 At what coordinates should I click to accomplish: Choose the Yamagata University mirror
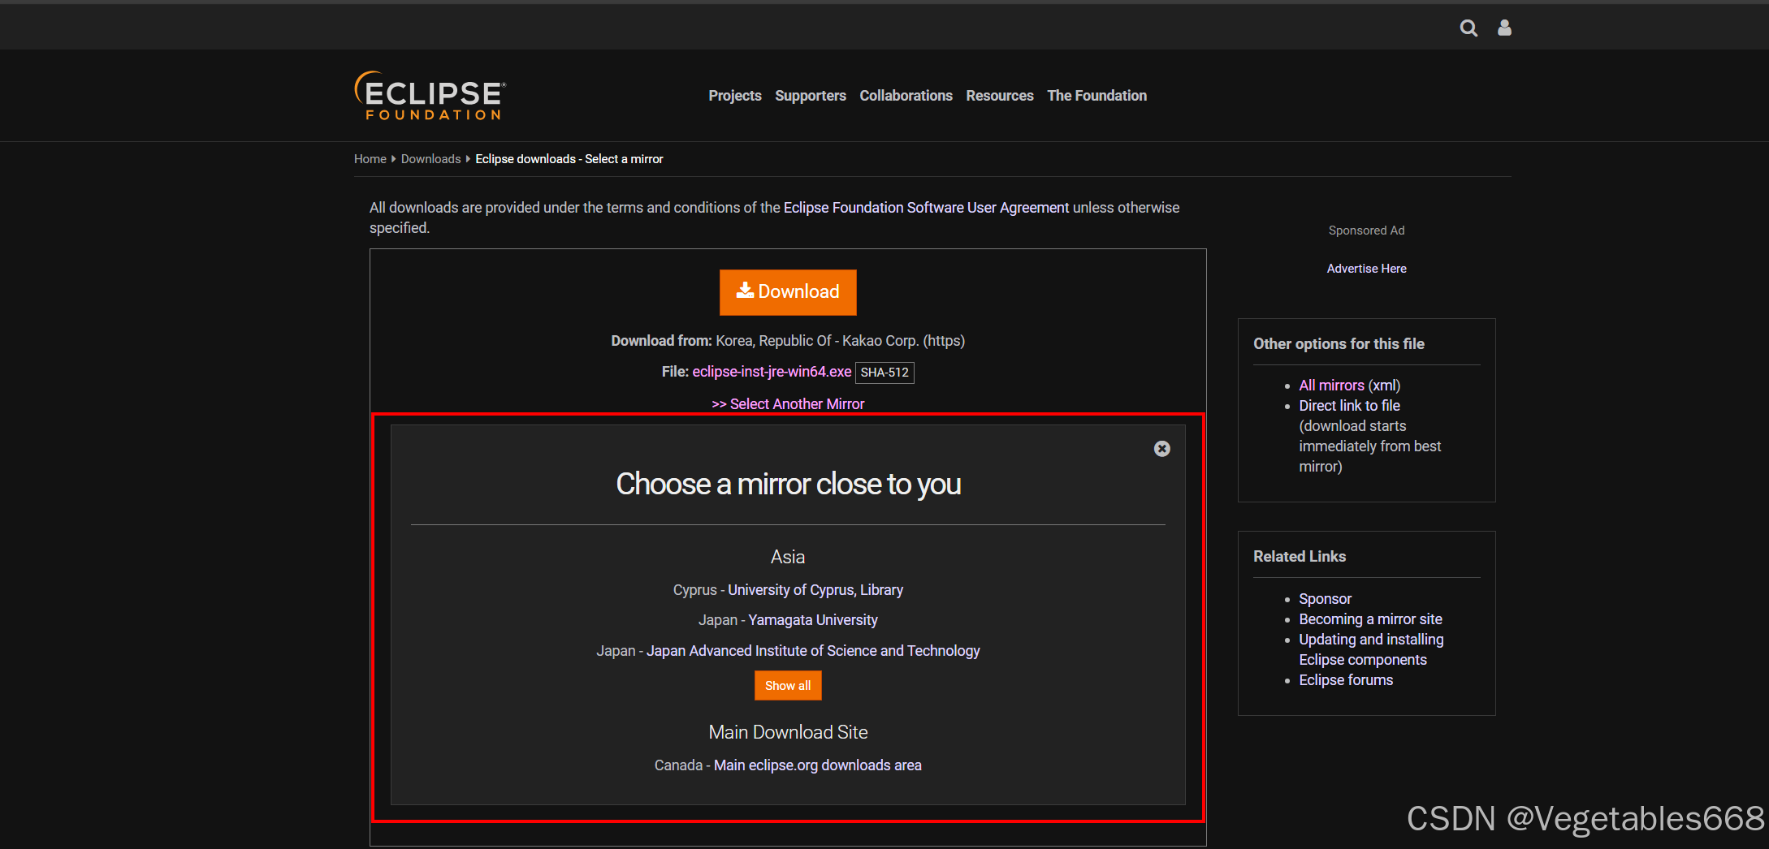(812, 619)
